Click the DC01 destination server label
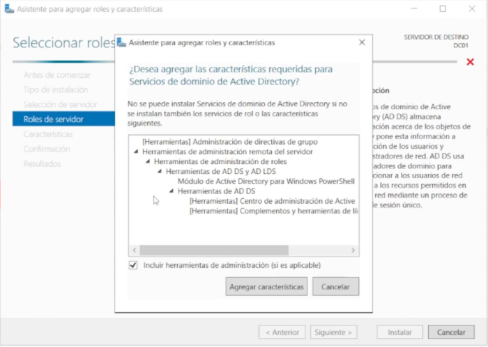The width and height of the screenshot is (488, 347). coord(461,45)
